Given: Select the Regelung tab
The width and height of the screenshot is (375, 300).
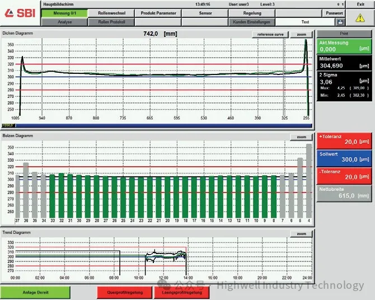Looking at the screenshot, I should 252,13.
